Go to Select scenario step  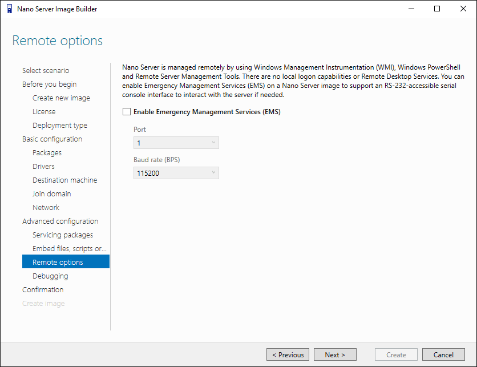46,71
